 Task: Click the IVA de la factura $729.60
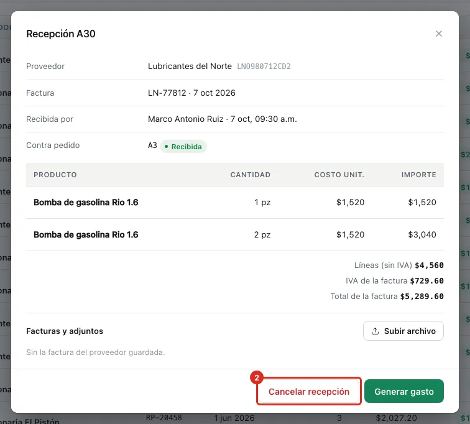(x=394, y=281)
